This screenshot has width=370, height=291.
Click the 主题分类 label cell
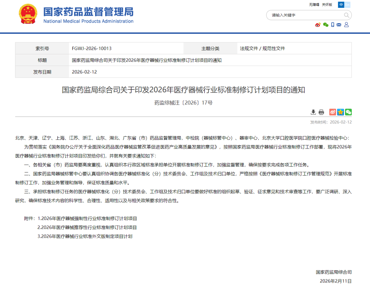[210, 48]
